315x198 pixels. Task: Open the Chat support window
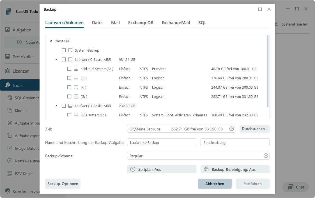(295, 187)
